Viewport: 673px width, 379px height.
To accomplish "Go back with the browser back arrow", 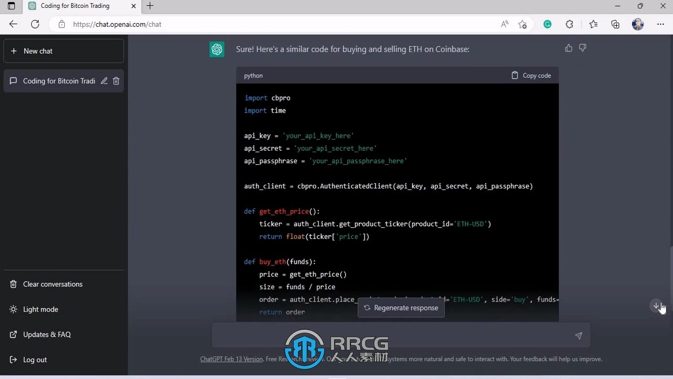I will [13, 24].
